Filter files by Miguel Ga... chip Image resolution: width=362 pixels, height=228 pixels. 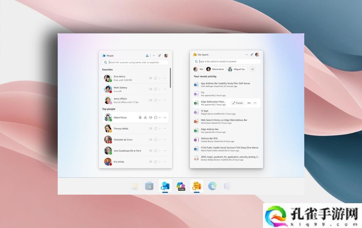pos(237,69)
